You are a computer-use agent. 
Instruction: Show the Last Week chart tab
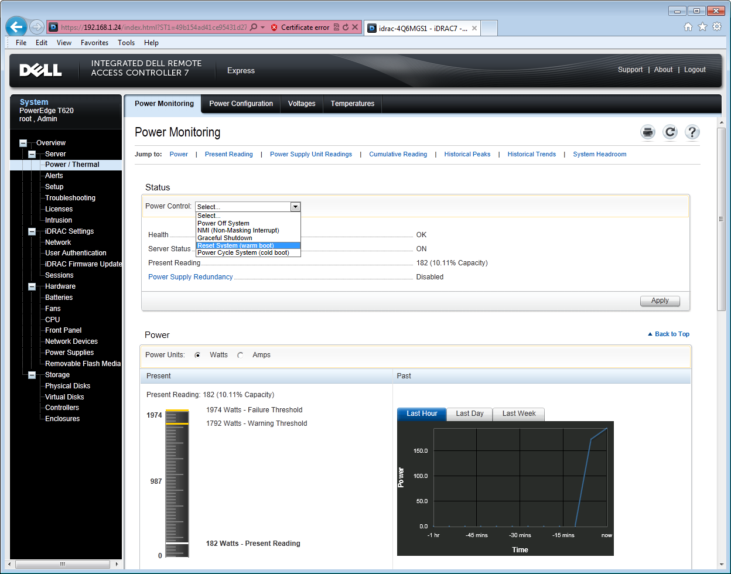point(519,414)
